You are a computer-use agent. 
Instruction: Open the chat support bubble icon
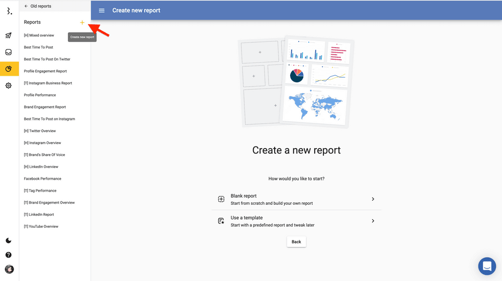click(486, 266)
